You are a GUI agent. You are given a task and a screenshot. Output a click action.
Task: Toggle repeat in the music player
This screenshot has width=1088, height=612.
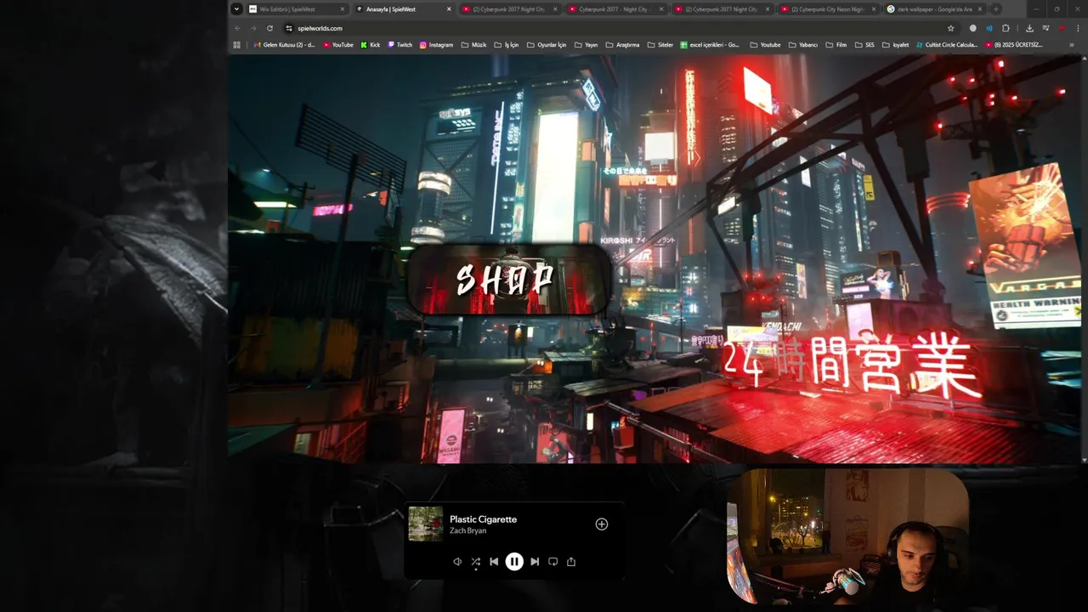pyautogui.click(x=552, y=561)
